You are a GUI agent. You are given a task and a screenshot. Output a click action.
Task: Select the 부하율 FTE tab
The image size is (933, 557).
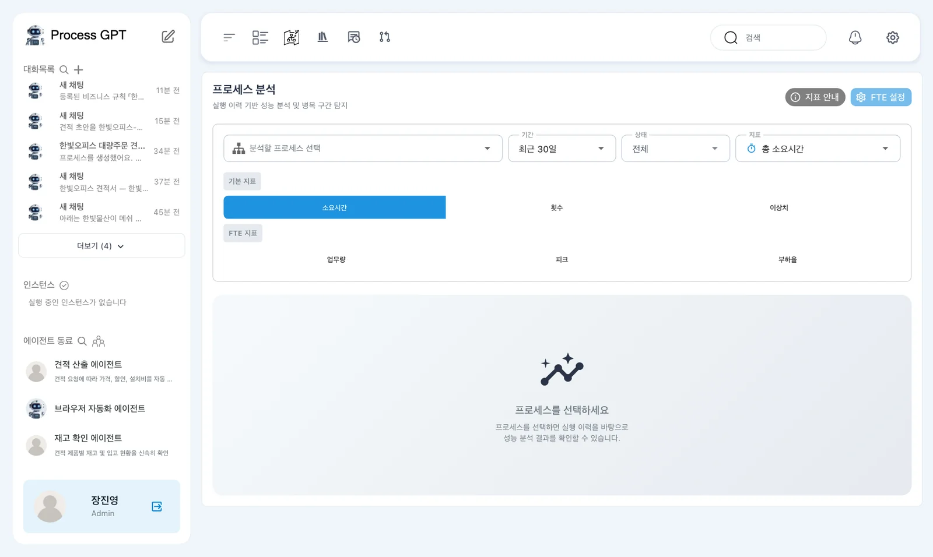[x=787, y=259]
